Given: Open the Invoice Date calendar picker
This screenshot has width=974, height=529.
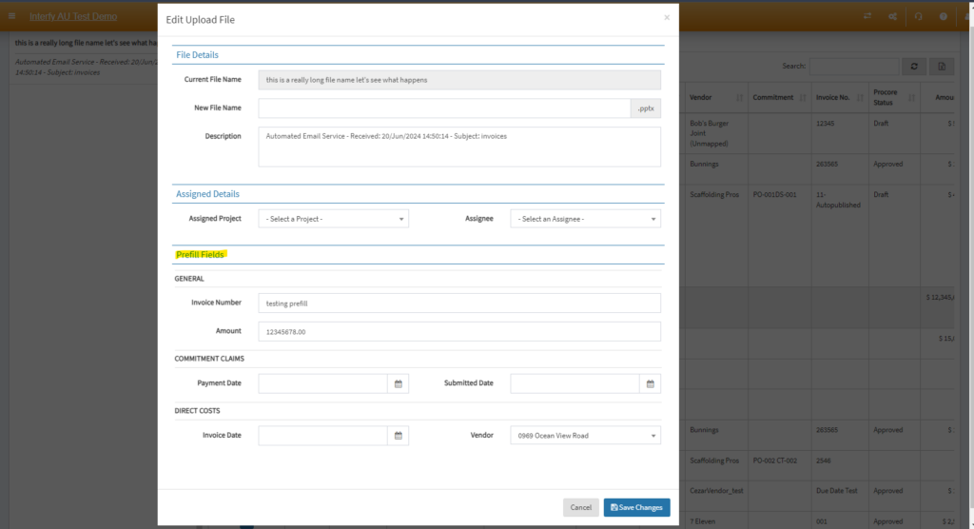Looking at the screenshot, I should (399, 436).
